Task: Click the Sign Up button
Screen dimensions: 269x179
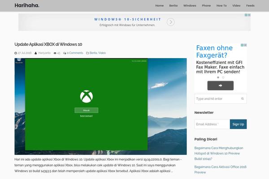Action: pyautogui.click(x=239, y=124)
